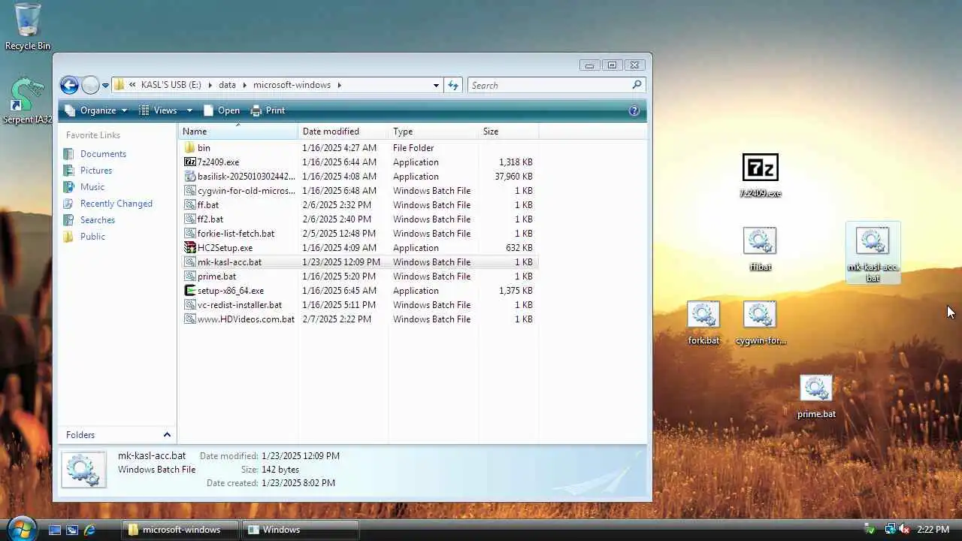Expand the Folders pane chevron
The height and width of the screenshot is (541, 962).
point(167,435)
